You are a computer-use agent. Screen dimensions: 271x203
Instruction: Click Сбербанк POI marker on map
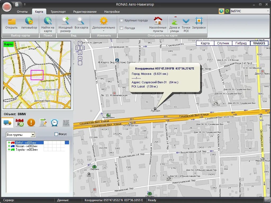coord(94,167)
